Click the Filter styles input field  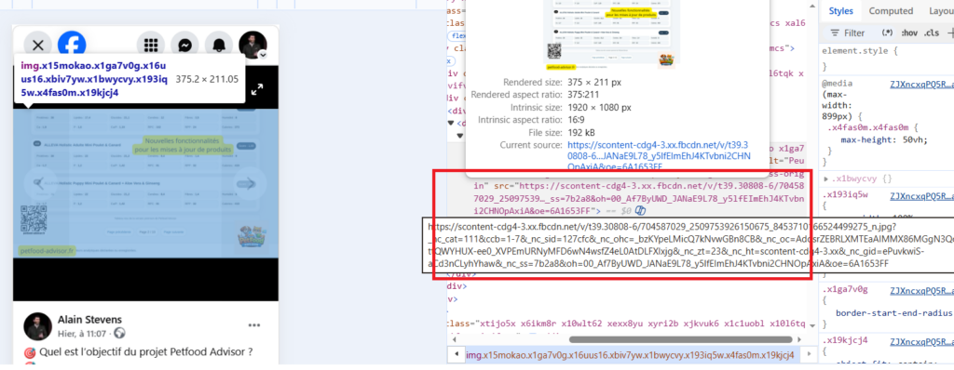coord(854,33)
